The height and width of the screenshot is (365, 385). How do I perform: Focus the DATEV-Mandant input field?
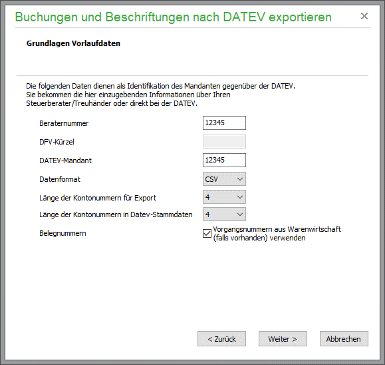[224, 160]
